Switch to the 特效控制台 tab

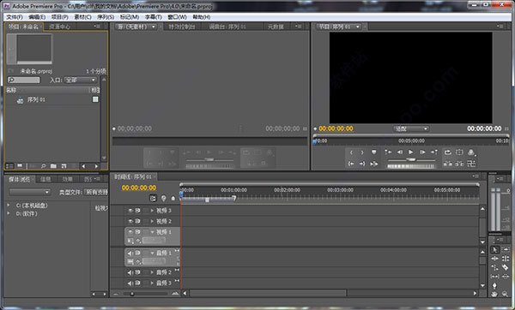[182, 27]
